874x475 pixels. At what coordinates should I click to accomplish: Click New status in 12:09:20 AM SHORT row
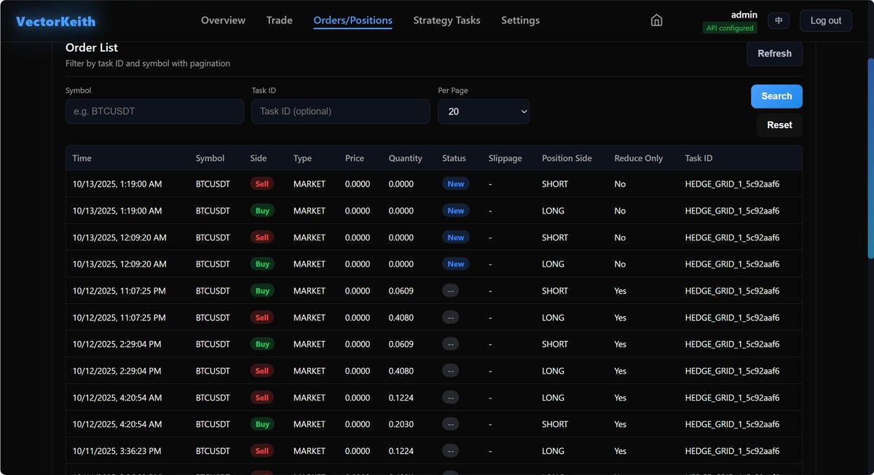(456, 237)
